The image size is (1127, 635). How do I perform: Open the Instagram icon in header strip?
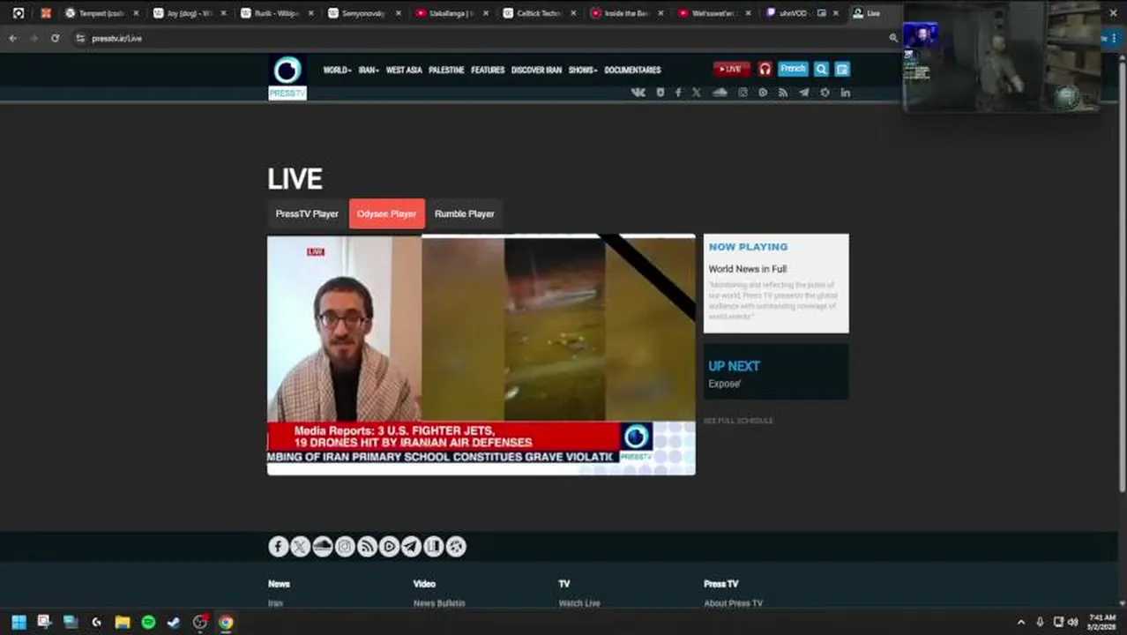pyautogui.click(x=743, y=93)
